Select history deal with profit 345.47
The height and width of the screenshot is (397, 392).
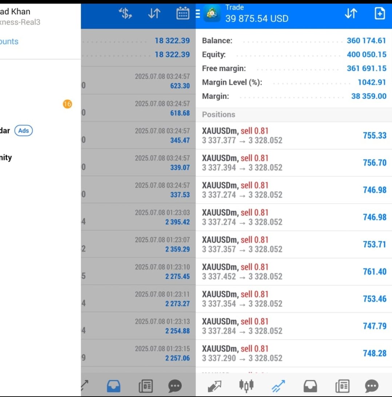[x=138, y=135]
